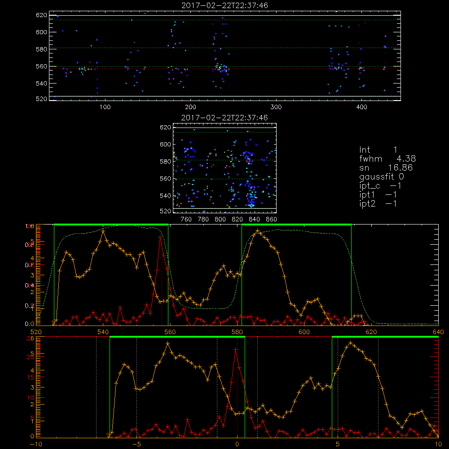Click the orange peak near 586 in profile plot

pyautogui.click(x=257, y=231)
